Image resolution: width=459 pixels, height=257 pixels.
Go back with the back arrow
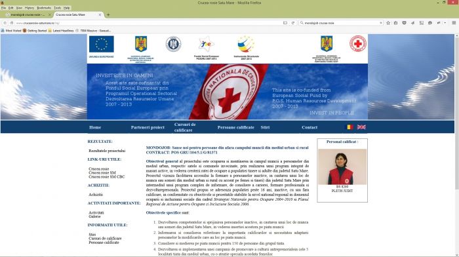click(x=5, y=23)
